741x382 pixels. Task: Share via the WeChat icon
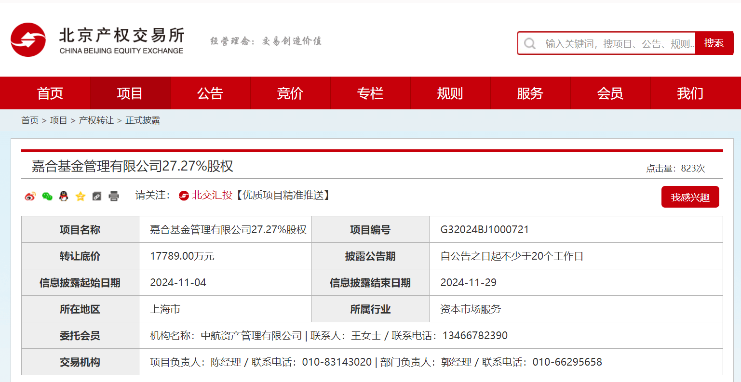(x=47, y=197)
